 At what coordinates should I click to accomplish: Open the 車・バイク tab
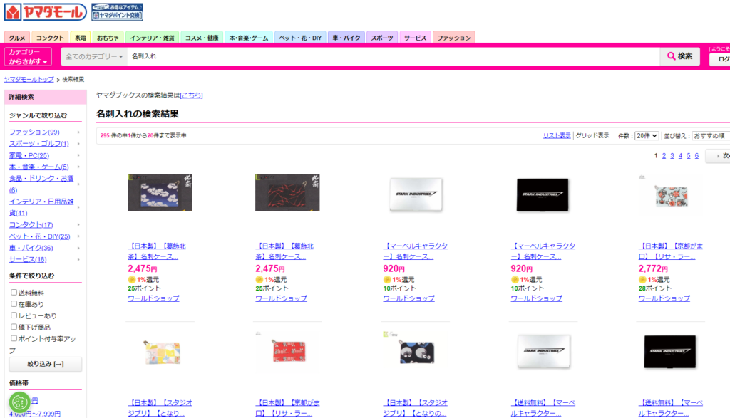[x=346, y=38]
